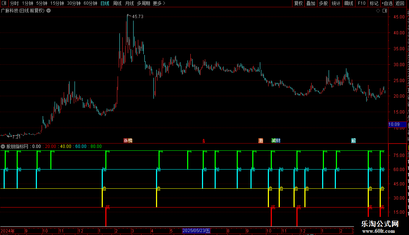
Task: Switch to 月线 monthly chart
Action: pyautogui.click(x=129, y=3)
